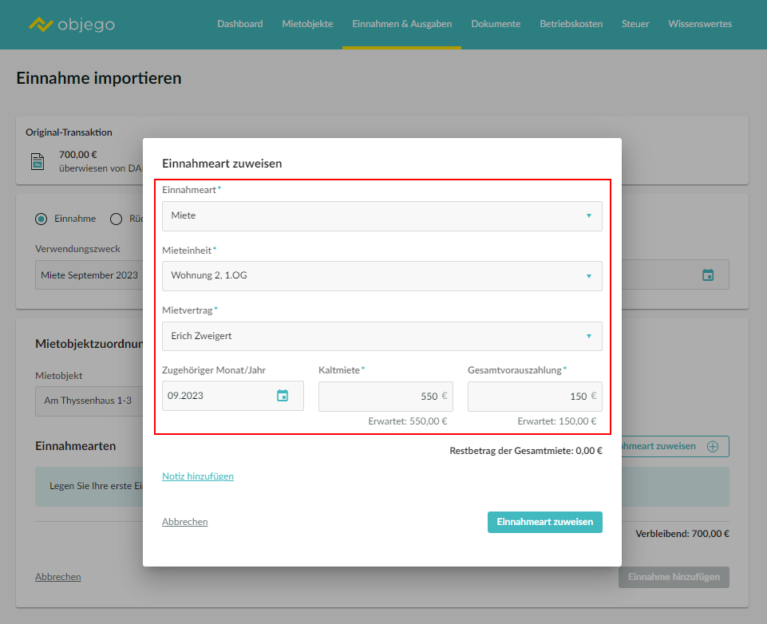Click the Original-Transaktion document icon
The image size is (767, 624).
(38, 161)
